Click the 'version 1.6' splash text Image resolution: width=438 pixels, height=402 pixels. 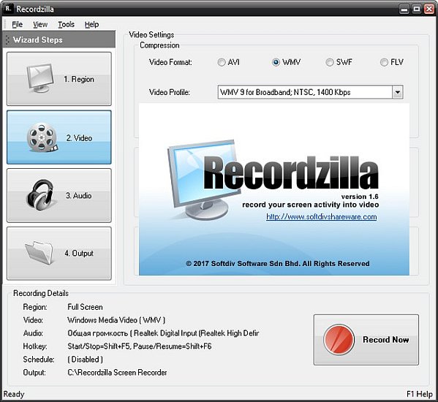(360, 197)
